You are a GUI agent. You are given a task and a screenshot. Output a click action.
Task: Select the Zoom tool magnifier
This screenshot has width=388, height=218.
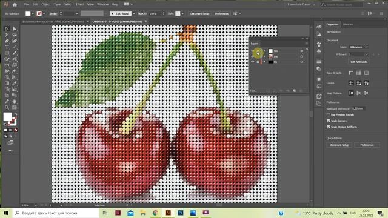tap(7, 108)
